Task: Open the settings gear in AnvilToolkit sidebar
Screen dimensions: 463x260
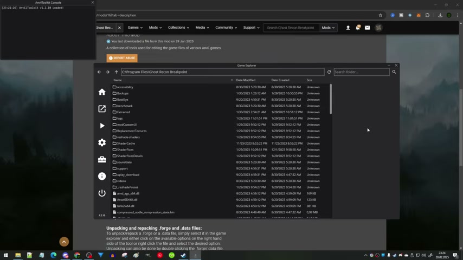Action: [102, 142]
